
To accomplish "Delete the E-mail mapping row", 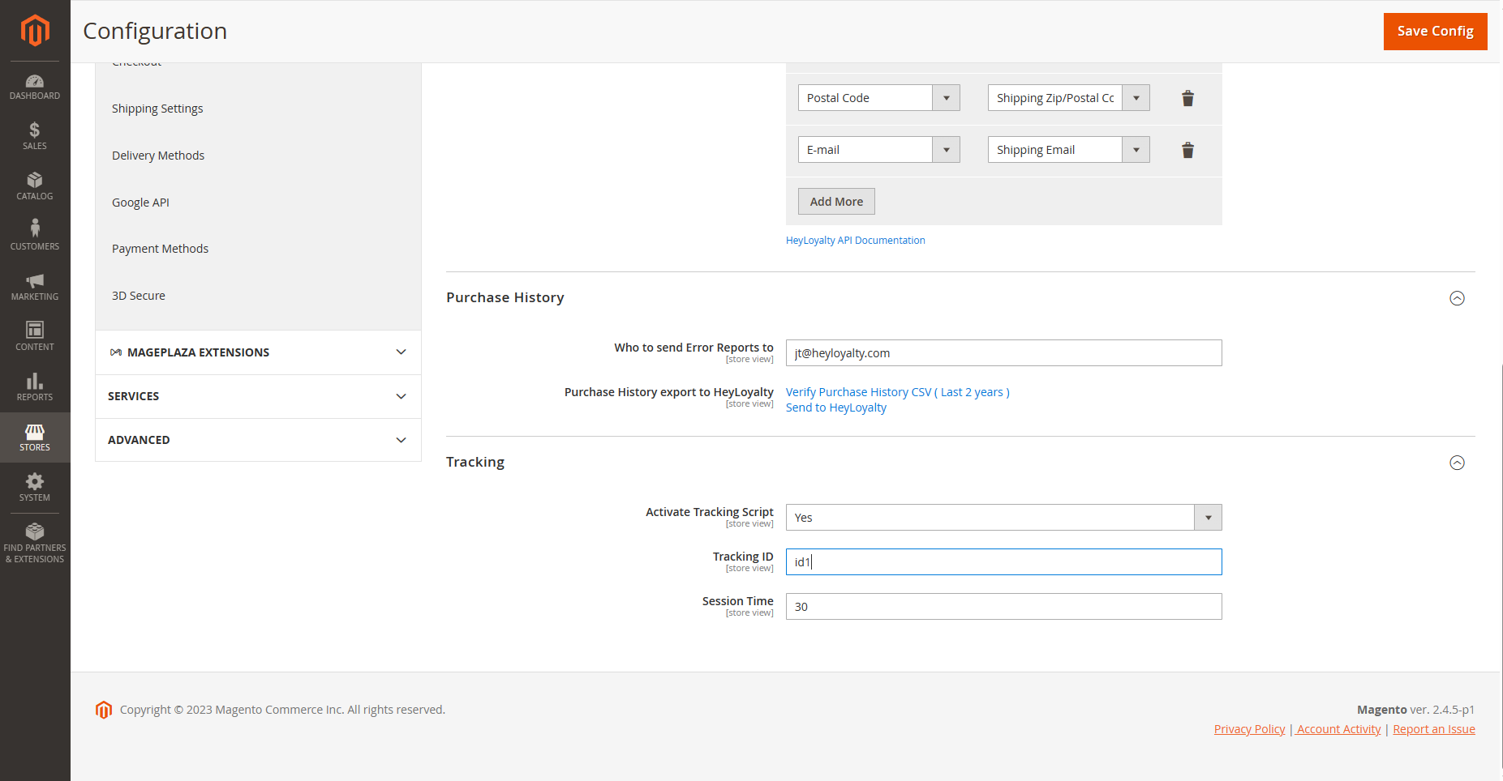I will click(1187, 150).
